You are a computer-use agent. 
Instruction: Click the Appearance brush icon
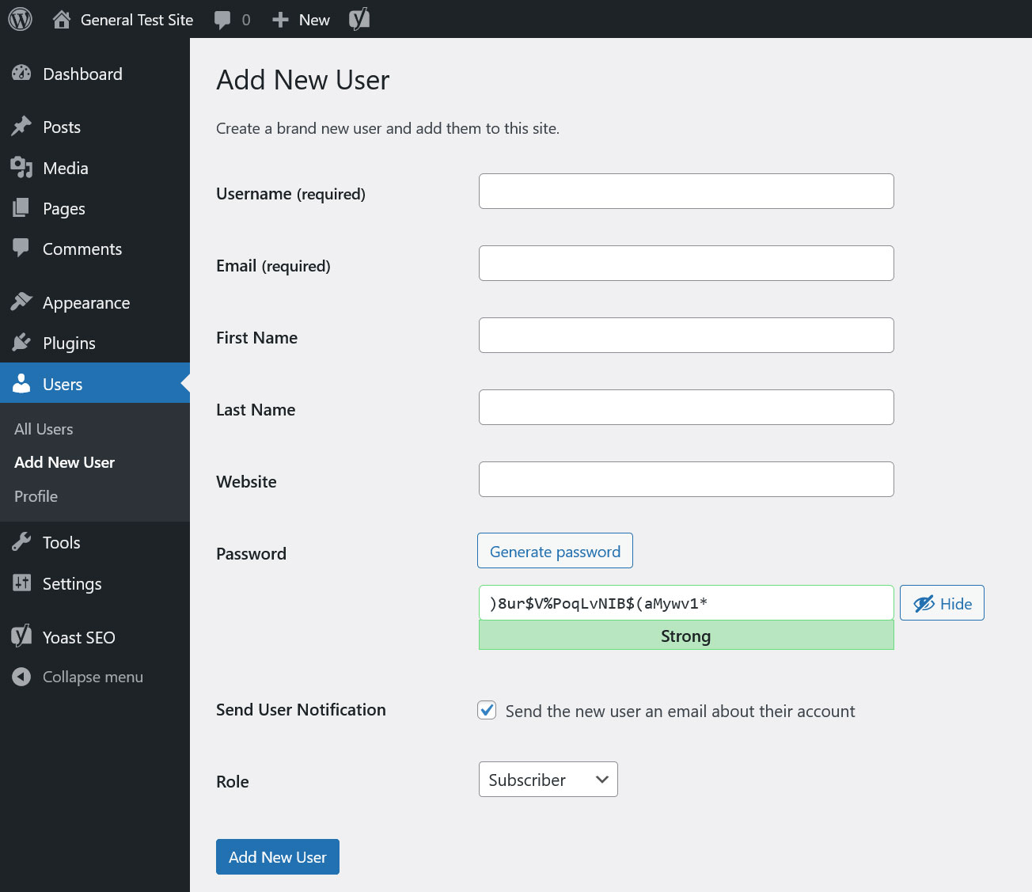pos(22,302)
